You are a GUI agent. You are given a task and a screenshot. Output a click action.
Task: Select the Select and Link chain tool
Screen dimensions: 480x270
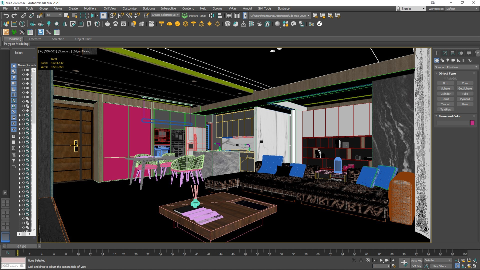[x=23, y=15]
